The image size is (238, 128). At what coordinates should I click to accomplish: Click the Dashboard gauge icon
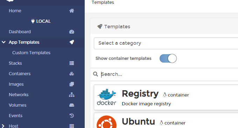coord(72,32)
